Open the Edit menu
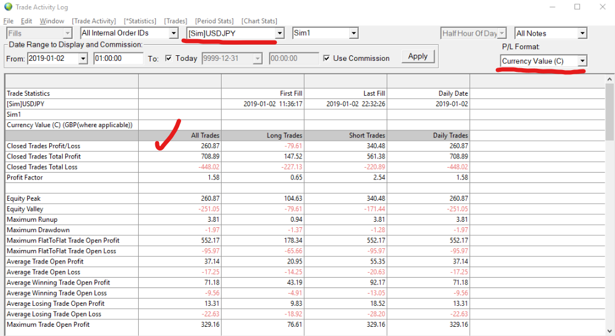Image resolution: width=615 pixels, height=336 pixels. tap(26, 21)
